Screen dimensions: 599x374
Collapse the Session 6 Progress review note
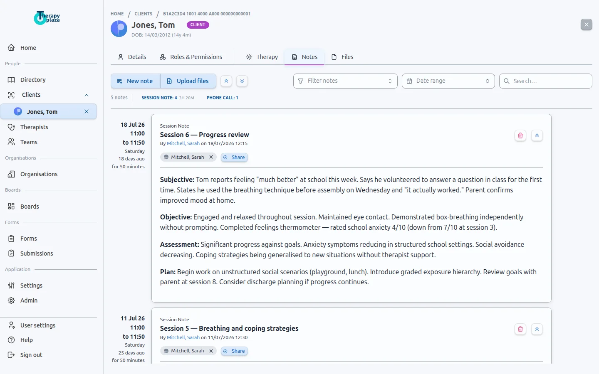[537, 135]
